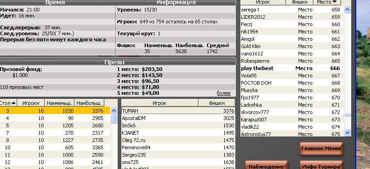Open the Главное Меню button

pyautogui.click(x=321, y=148)
